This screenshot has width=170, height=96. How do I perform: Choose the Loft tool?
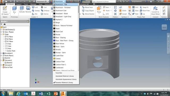coord(35,7)
